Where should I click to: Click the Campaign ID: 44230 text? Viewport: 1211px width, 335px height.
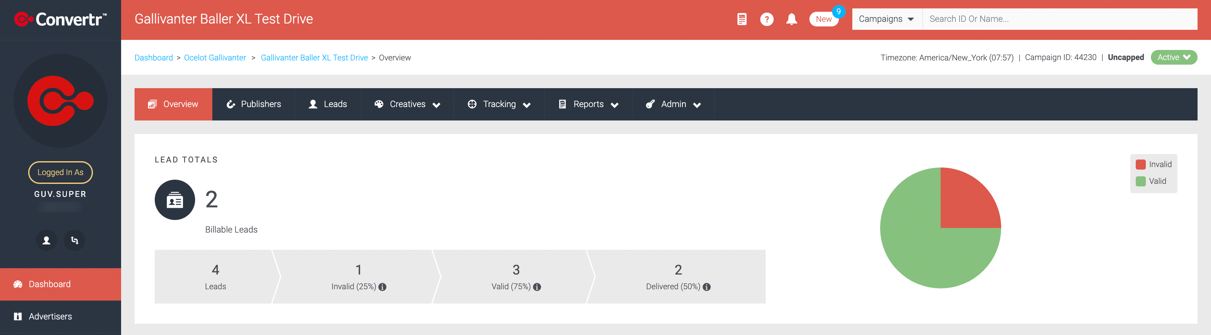[1060, 57]
